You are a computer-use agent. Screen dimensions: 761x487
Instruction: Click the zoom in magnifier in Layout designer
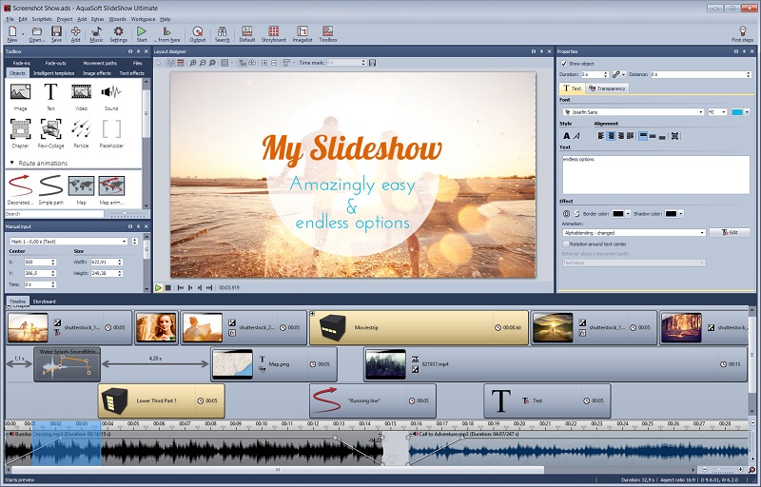tap(193, 63)
